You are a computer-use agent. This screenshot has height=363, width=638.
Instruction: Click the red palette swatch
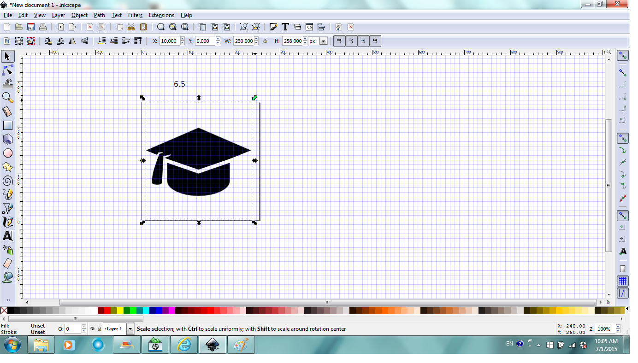tap(107, 310)
